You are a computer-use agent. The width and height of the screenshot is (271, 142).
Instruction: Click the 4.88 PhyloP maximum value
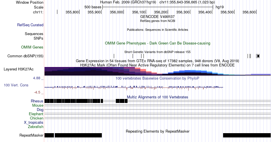(37, 78)
